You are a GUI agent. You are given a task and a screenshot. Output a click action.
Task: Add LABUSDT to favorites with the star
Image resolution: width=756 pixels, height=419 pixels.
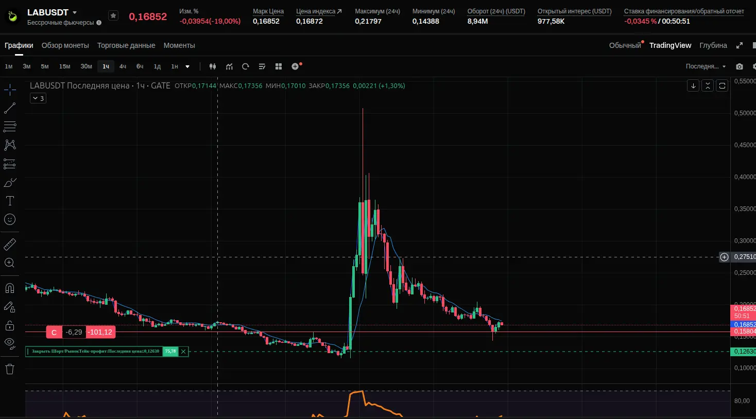click(113, 16)
